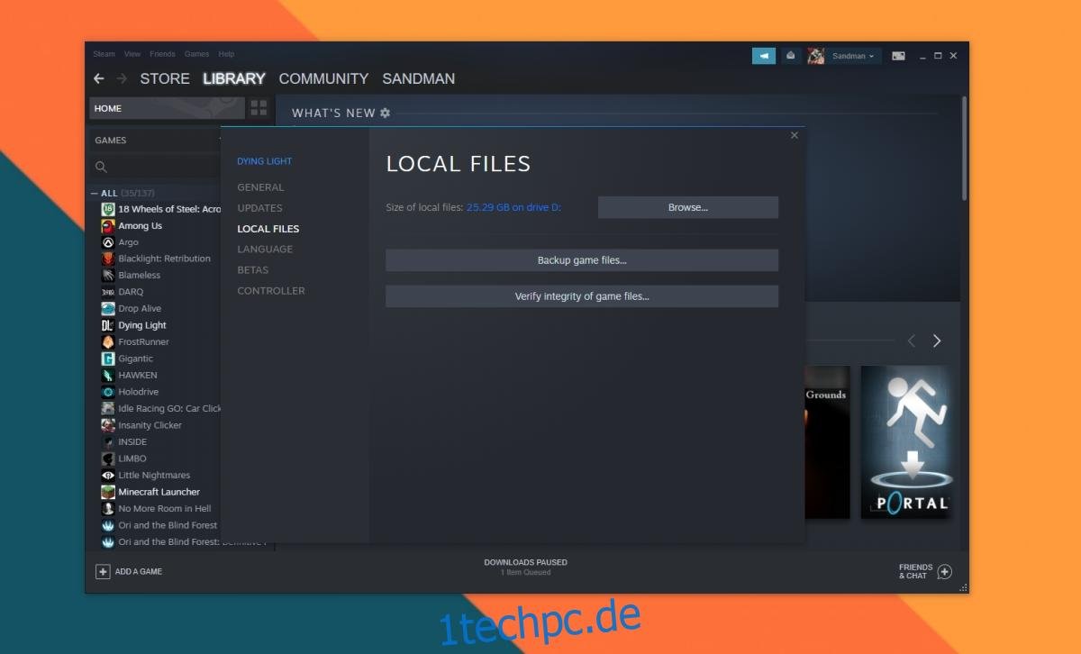Click the Insanity Clicker game icon
Screen dimensions: 1081x654
108,425
